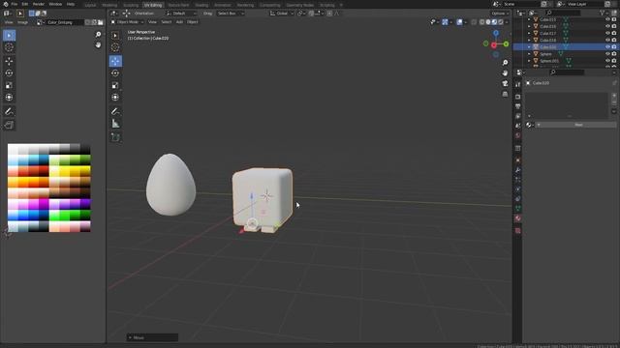Select the Annotate tool in the 3D viewport toolbar
The image size is (620, 348).
115,112
